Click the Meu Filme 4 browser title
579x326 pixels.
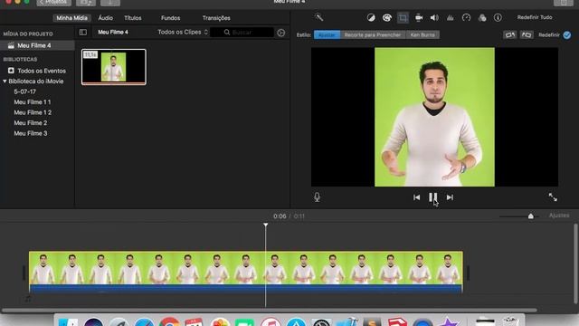pyautogui.click(x=113, y=33)
